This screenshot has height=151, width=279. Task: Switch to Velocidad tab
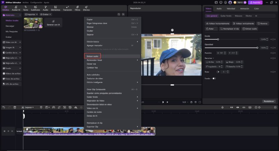click(x=231, y=9)
